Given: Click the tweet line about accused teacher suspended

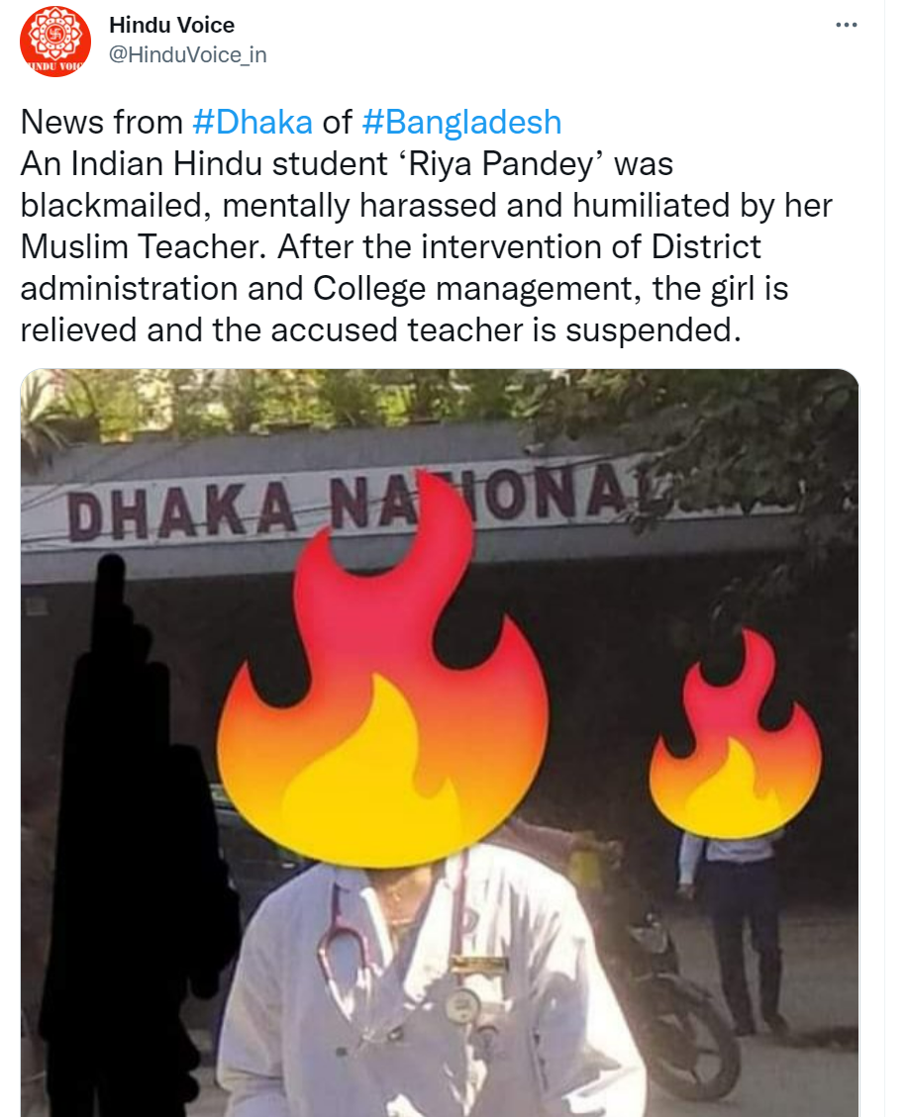Looking at the screenshot, I should point(381,329).
